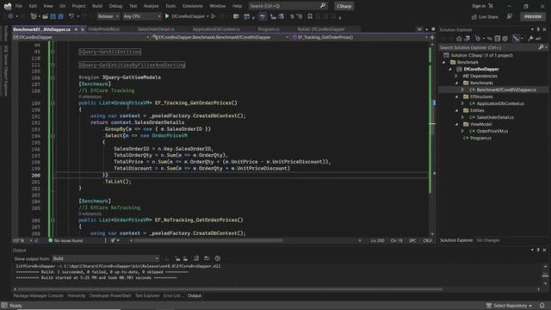
Task: Click the notifications bell in status bar
Action: tap(542, 306)
